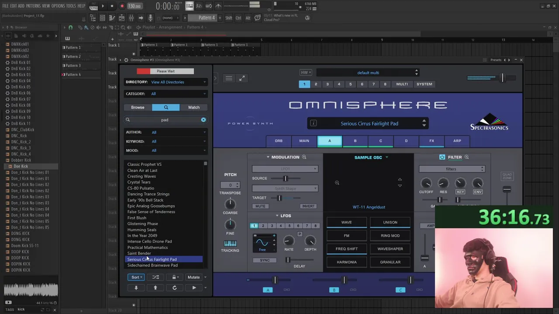This screenshot has width=559, height=314.
Task: Click the Mutate button
Action: pyautogui.click(x=193, y=277)
